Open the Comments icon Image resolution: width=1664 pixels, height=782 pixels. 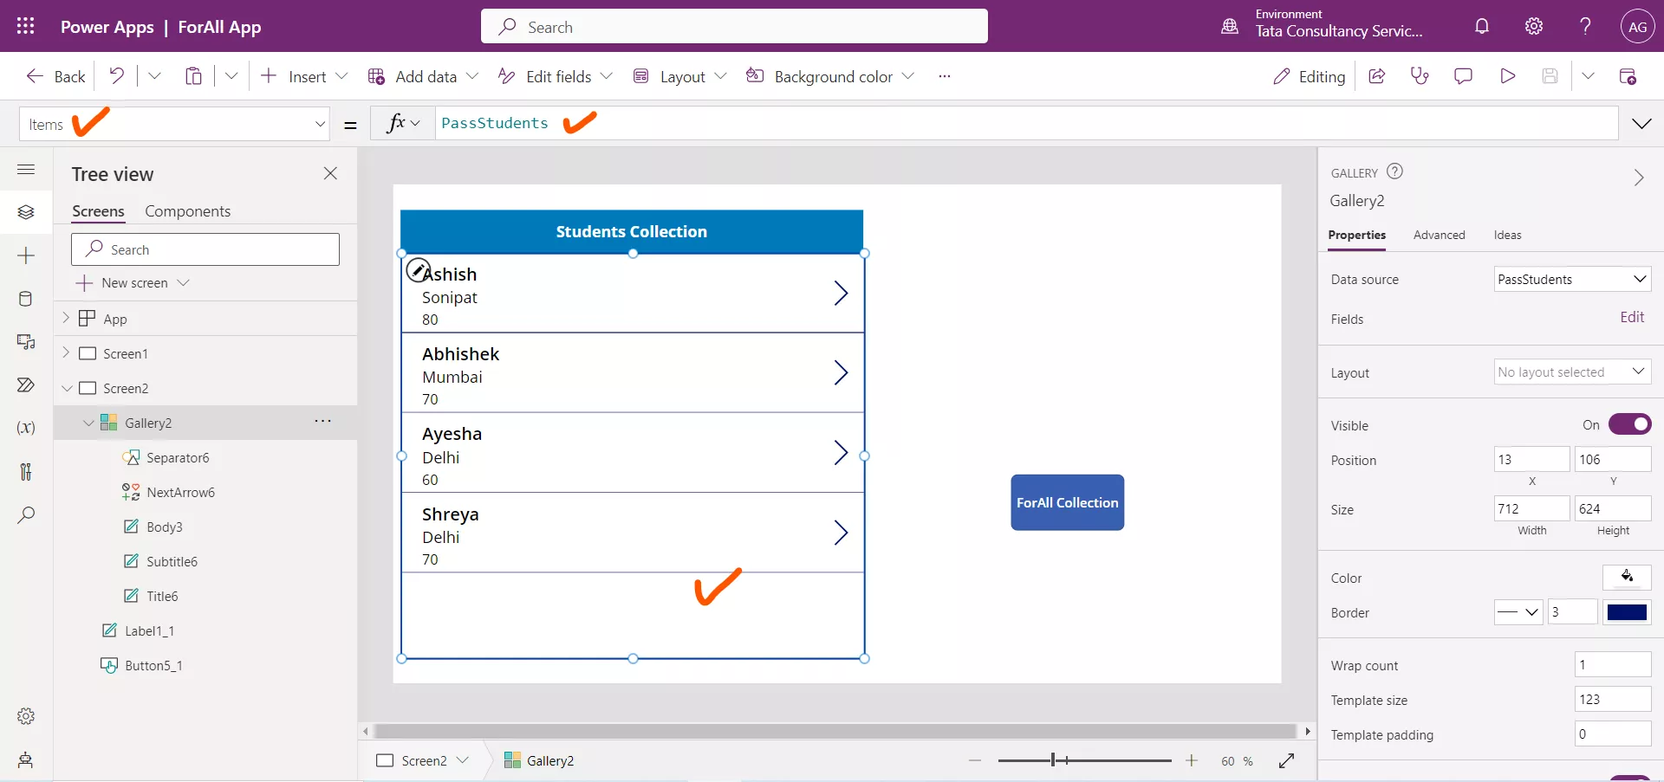[1463, 76]
